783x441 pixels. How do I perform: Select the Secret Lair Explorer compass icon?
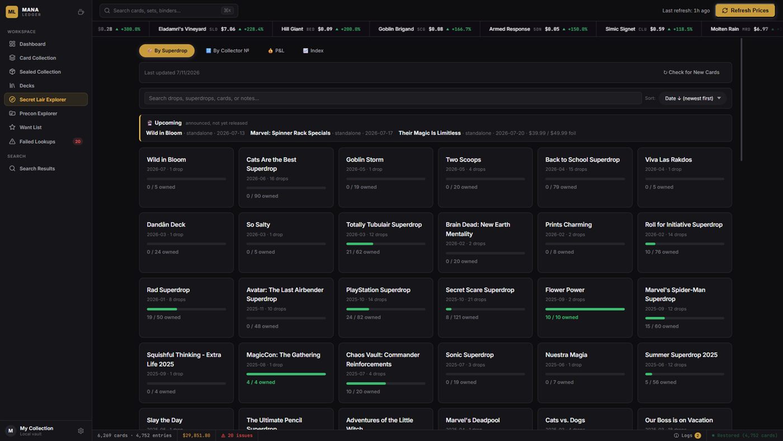12,100
